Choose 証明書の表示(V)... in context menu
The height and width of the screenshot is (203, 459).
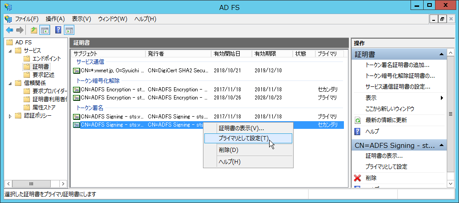click(248, 128)
